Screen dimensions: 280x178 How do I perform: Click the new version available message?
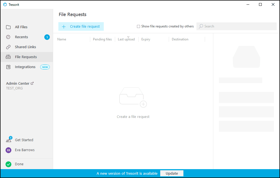pos(127,173)
